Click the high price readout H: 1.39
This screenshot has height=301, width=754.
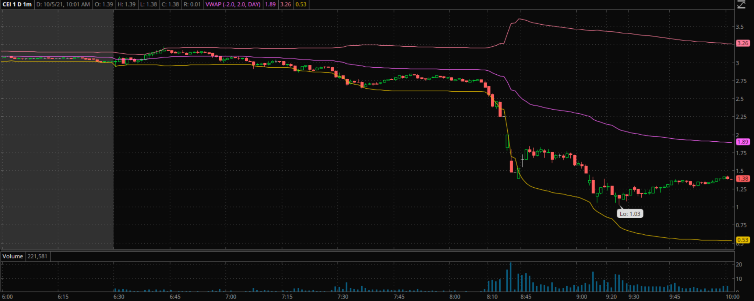tap(126, 4)
